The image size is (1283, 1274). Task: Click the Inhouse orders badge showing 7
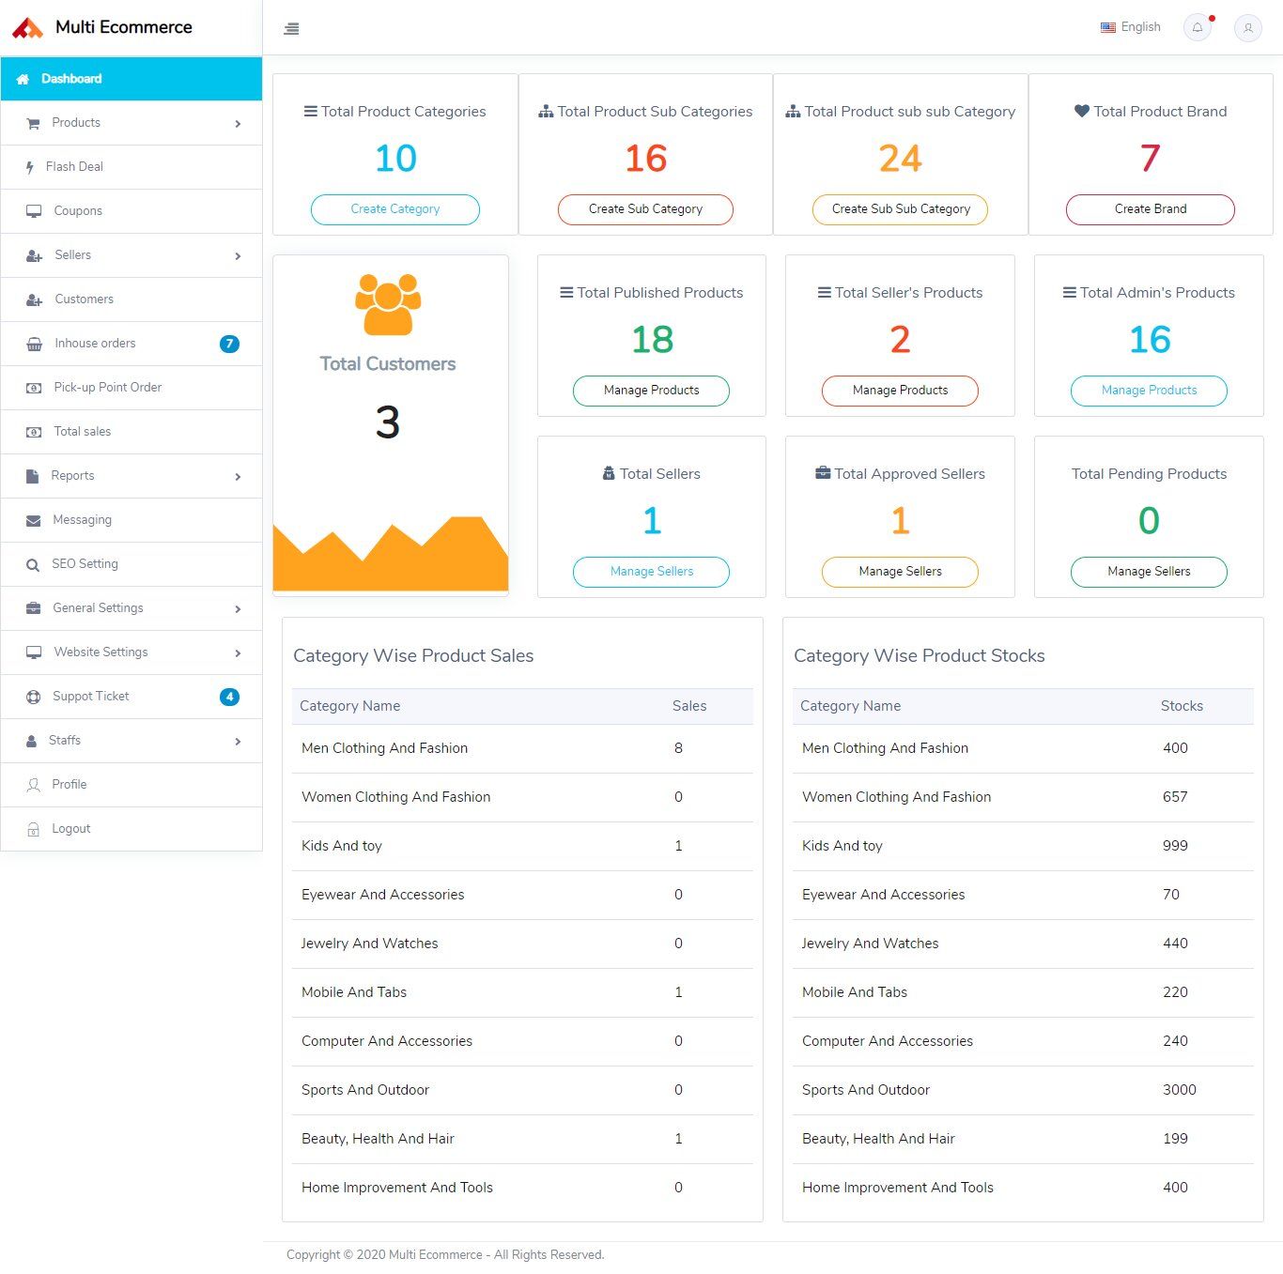(x=229, y=344)
